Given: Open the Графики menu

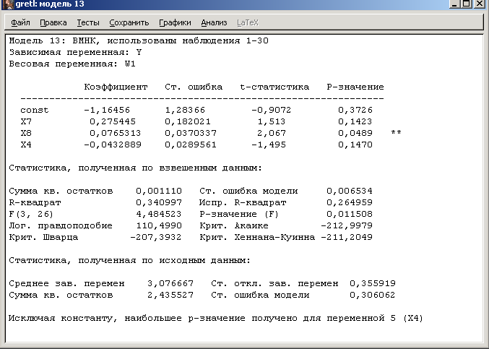Looking at the screenshot, I should pyautogui.click(x=175, y=23).
